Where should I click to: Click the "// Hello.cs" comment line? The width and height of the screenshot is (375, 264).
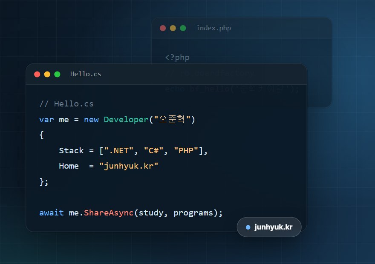66,104
